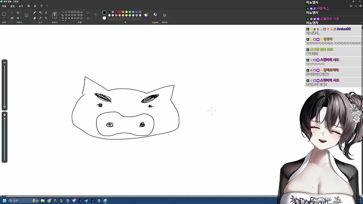363x204 pixels.
Task: Select secondary color 2 white circle
Action: pyautogui.click(x=104, y=18)
